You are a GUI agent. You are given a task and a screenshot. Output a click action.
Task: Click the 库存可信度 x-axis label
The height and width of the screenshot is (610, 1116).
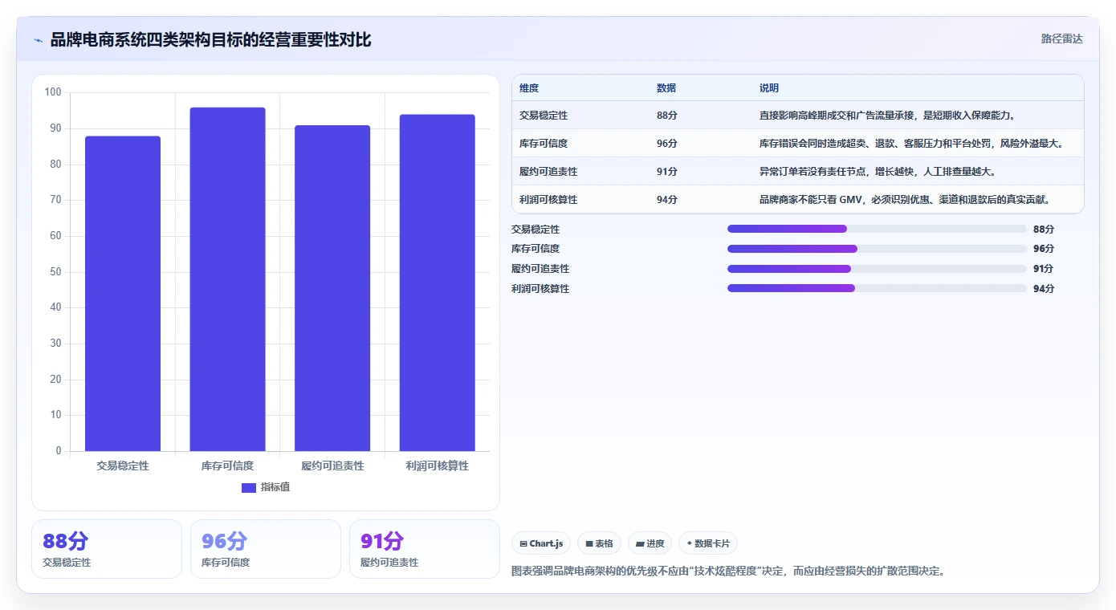[x=227, y=466]
